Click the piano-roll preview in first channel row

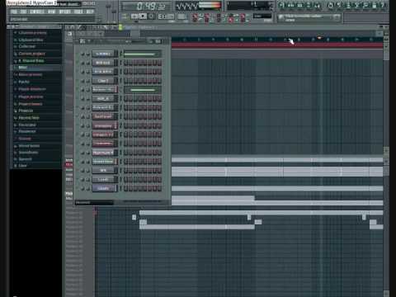click(142, 54)
